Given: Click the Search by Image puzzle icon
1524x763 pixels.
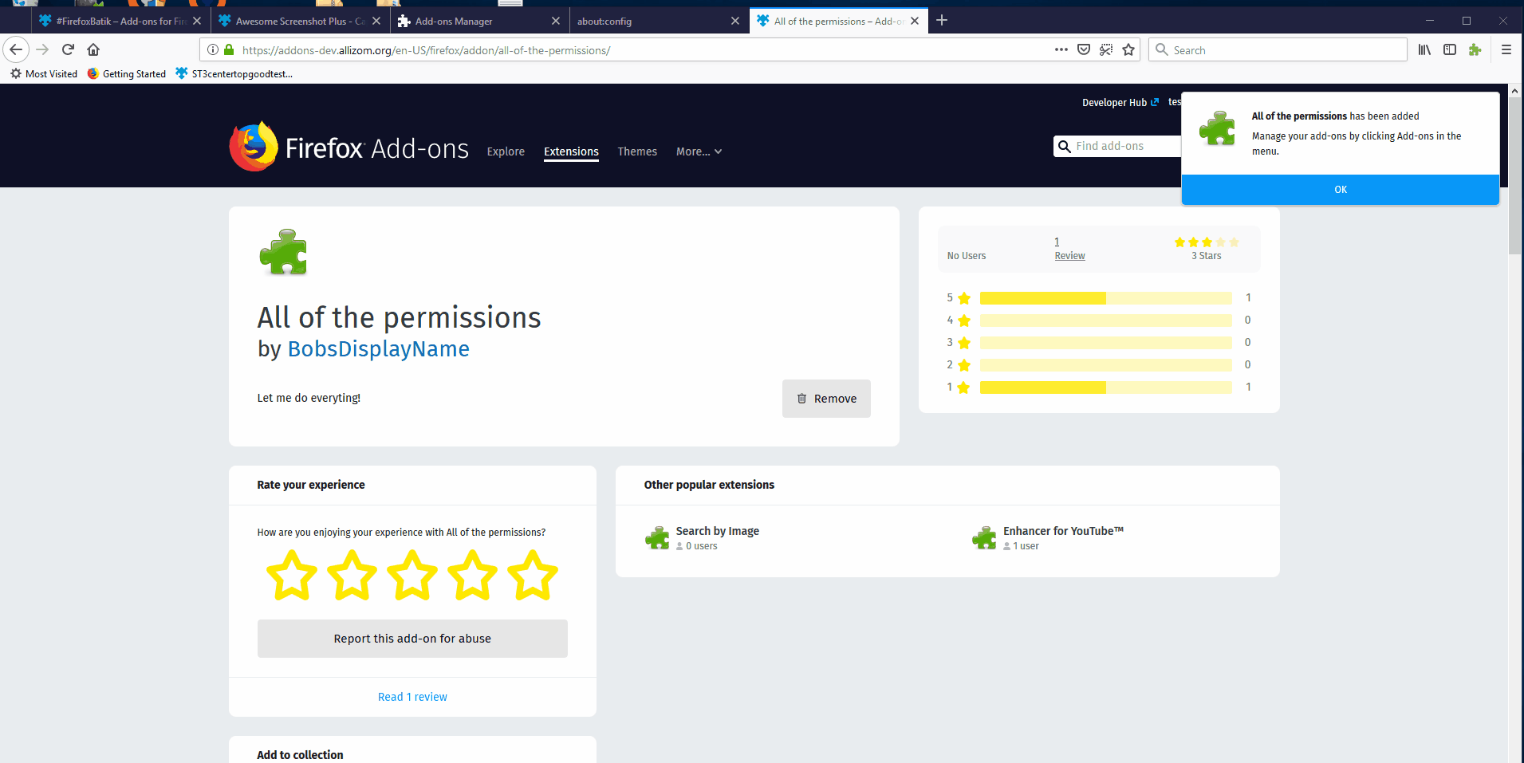Looking at the screenshot, I should coord(657,538).
